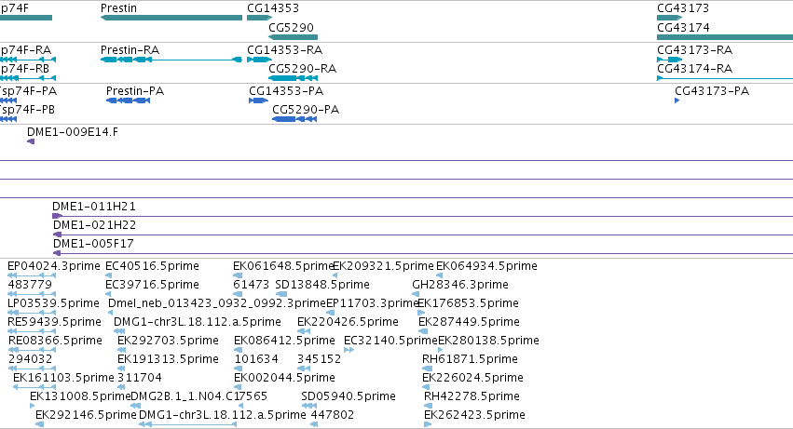Screen dimensions: 793x429
Task: Select the CG5290 gene bar
Action: tap(293, 37)
